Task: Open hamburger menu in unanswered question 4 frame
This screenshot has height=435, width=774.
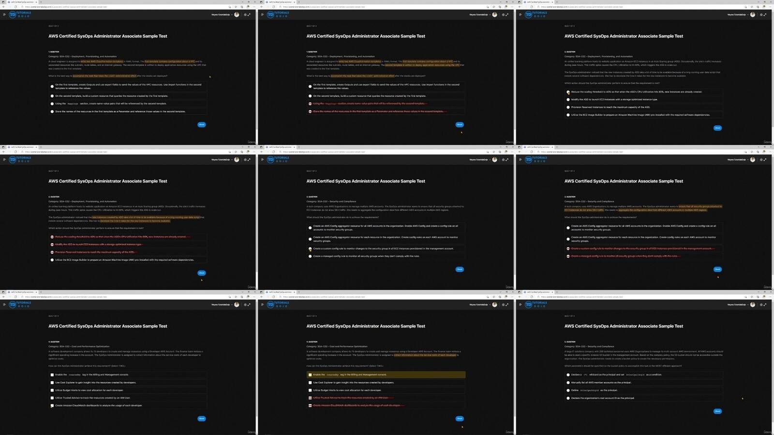Action: point(4,305)
